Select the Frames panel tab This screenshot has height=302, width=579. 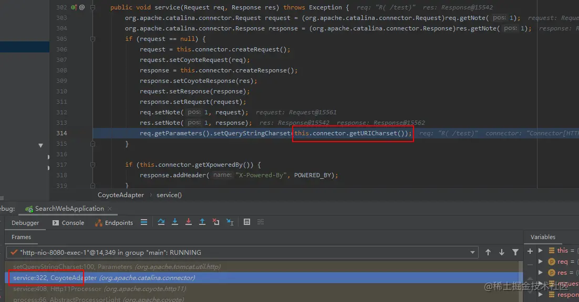pos(21,237)
